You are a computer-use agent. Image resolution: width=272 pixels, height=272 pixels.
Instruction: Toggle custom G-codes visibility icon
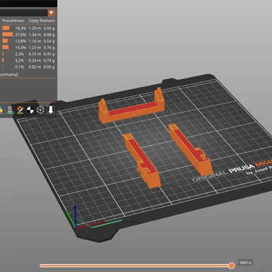20,110
